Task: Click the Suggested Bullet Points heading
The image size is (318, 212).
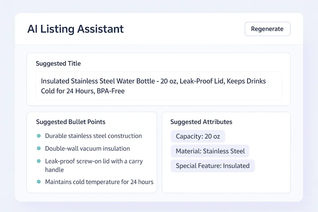Action: [x=70, y=122]
